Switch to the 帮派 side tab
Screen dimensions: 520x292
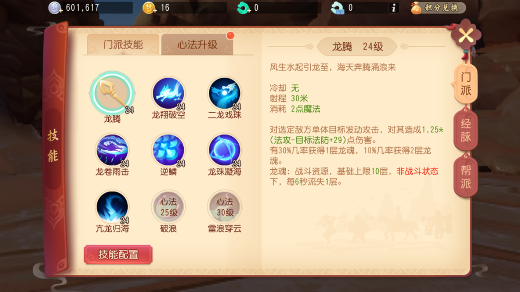point(465,177)
